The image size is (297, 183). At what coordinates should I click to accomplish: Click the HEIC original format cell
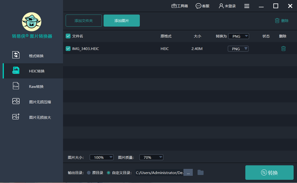coord(165,49)
